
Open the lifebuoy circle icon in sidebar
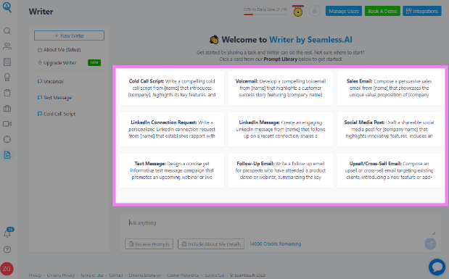click(7, 139)
